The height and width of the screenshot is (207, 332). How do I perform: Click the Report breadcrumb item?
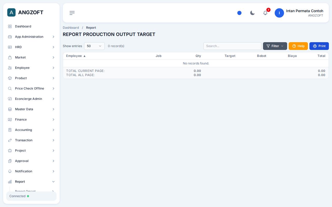tap(91, 28)
